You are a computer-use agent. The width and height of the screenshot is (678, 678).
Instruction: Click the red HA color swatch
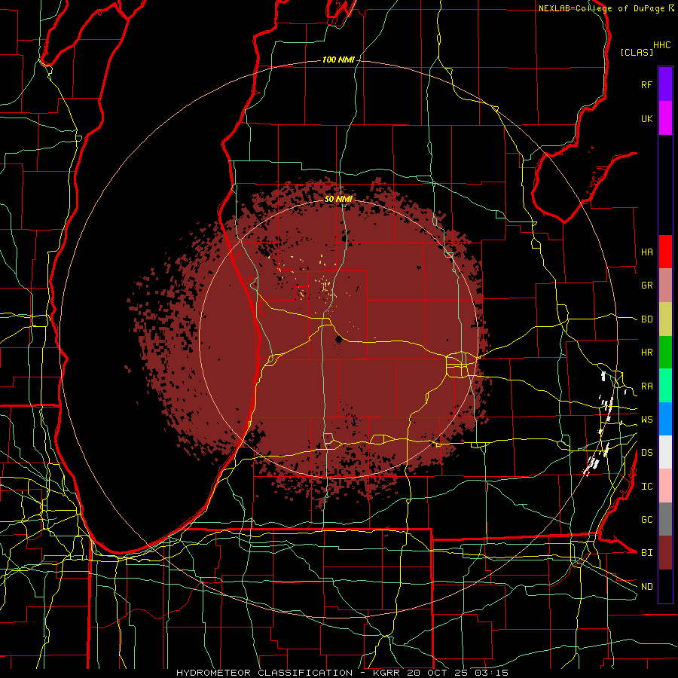[665, 252]
